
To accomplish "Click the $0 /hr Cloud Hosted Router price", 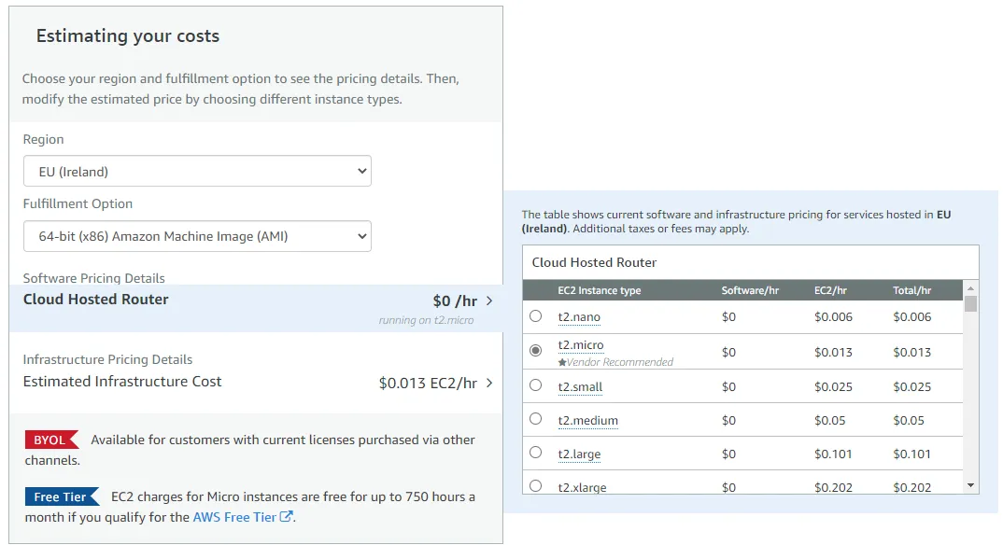I will pyautogui.click(x=455, y=300).
